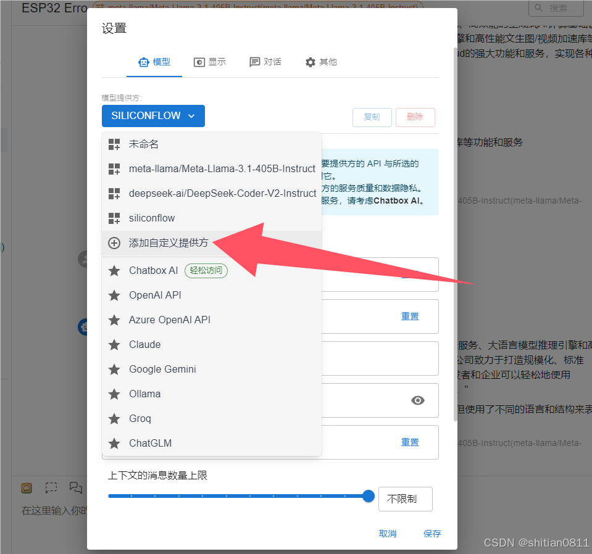Click the 请考虑Chatbox AI。 notice text

coord(385,201)
